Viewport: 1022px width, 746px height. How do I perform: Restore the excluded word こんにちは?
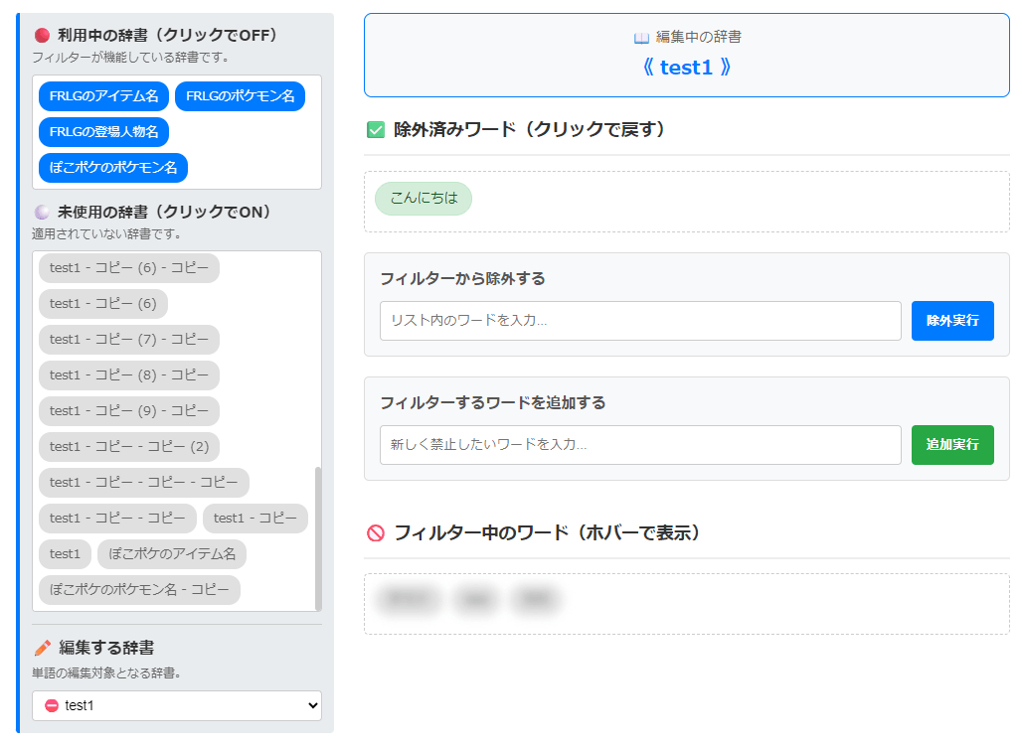coord(424,199)
